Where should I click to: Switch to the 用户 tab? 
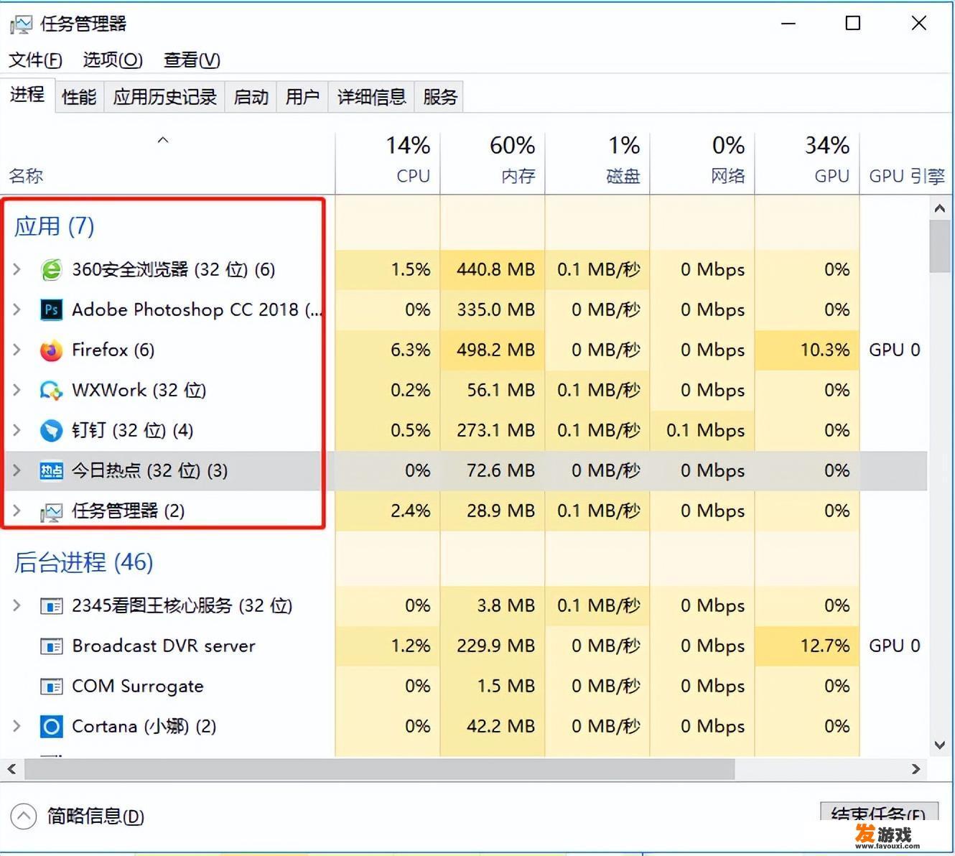302,96
